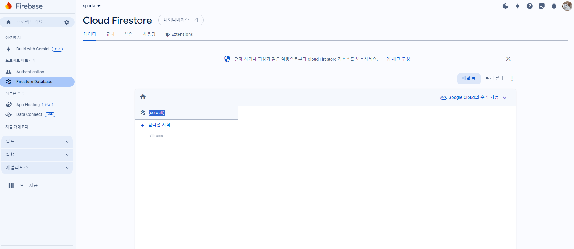Viewport: 574px width, 249px height.
Task: Expand the 빌드 category
Action: coord(37,142)
